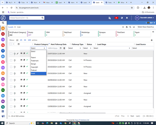Check the box for the 23/07/2024 row
The width and height of the screenshot is (156, 125).
point(11,54)
